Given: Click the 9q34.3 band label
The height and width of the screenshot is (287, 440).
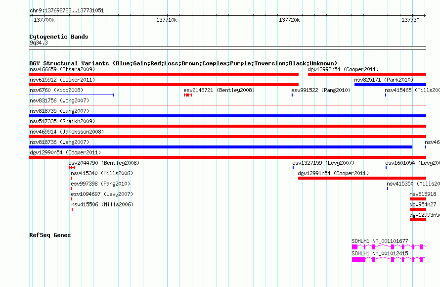Looking at the screenshot, I should [39, 43].
